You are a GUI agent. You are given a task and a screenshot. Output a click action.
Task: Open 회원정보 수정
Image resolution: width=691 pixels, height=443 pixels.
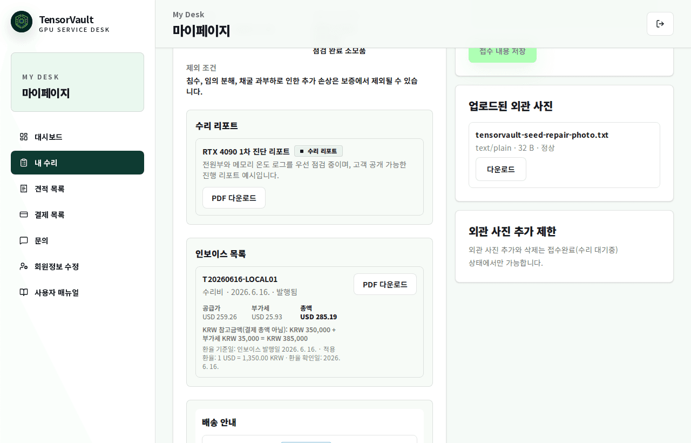[x=77, y=266]
